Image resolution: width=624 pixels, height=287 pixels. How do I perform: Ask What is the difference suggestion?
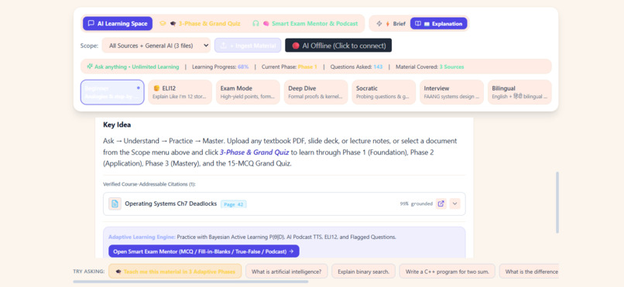point(530,272)
